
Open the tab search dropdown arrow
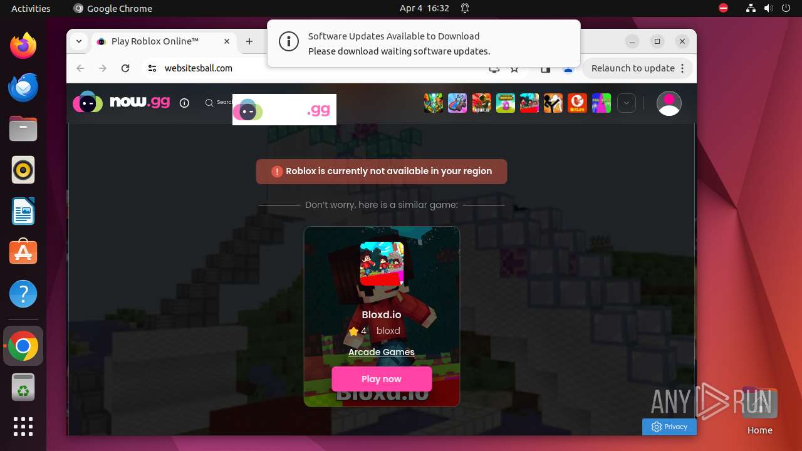tap(79, 41)
